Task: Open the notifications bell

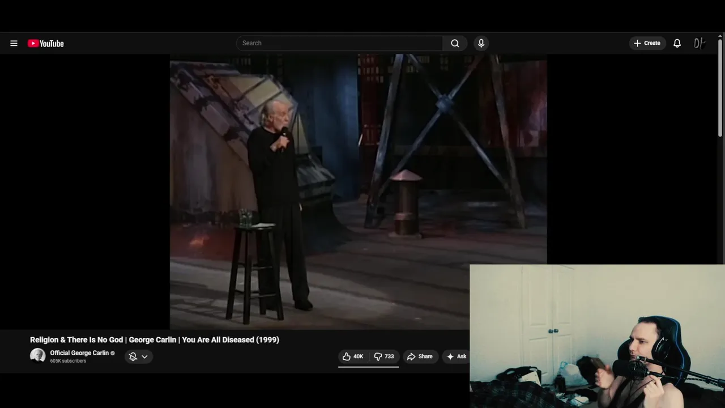Action: (x=677, y=43)
